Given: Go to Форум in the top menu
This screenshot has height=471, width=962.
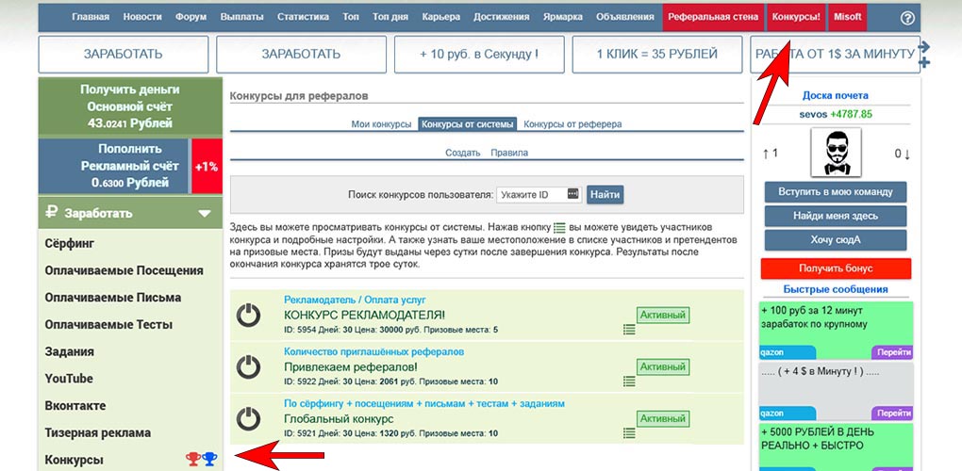Looking at the screenshot, I should pos(191,17).
